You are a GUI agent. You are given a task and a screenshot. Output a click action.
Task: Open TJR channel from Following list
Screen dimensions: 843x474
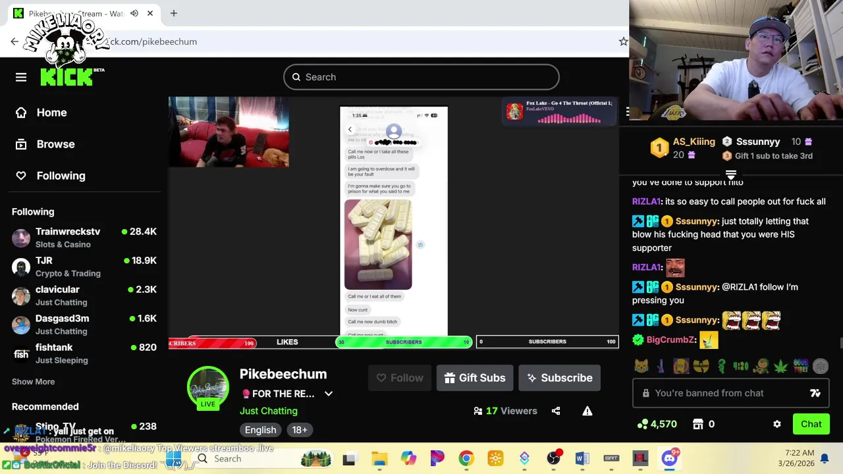click(x=84, y=267)
